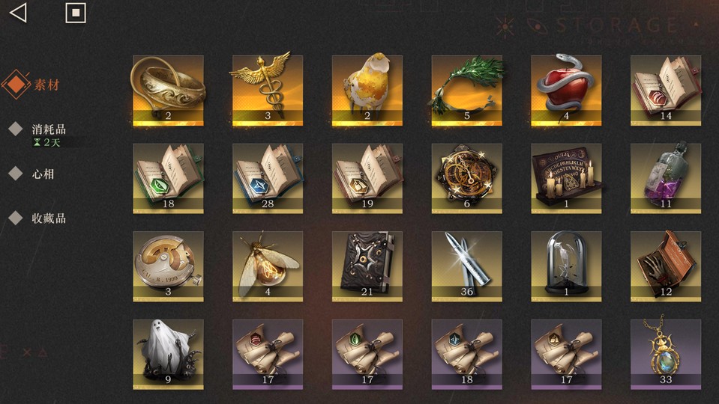Pick the ghost item with count 9
Viewport: 719px width, 404px height.
tap(168, 355)
